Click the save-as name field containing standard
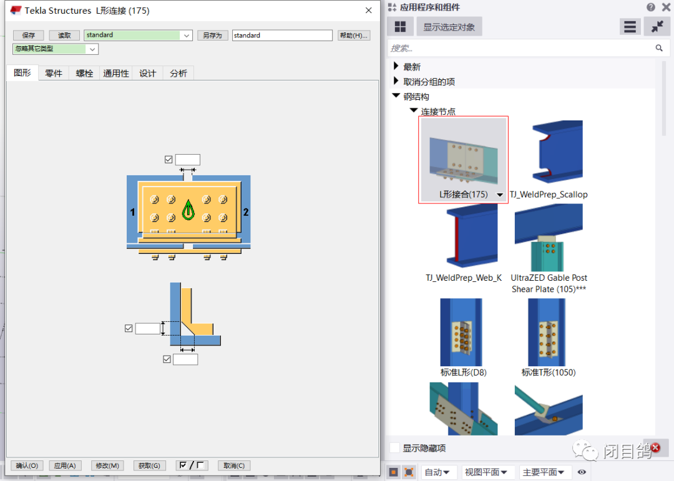 283,35
